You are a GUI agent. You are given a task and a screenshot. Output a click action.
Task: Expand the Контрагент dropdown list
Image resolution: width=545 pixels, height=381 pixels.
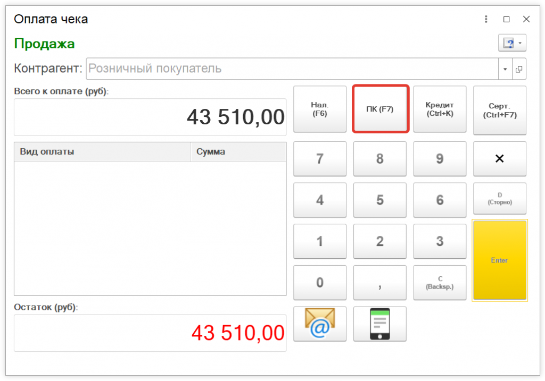(x=505, y=69)
